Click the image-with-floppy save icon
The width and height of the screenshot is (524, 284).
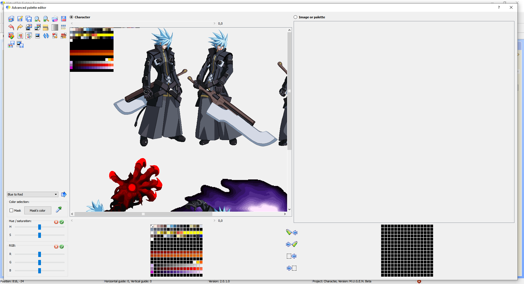[x=20, y=45]
